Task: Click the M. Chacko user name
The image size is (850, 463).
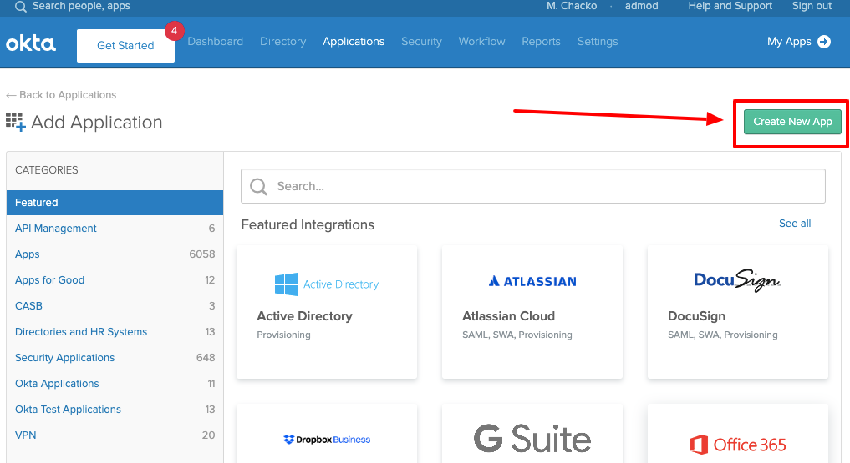Action: point(572,6)
